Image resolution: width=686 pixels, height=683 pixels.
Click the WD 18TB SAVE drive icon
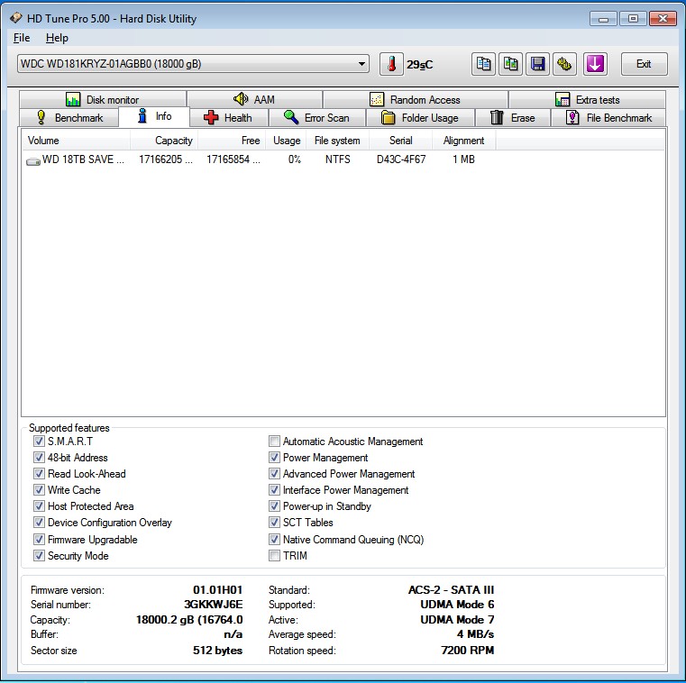click(x=33, y=161)
